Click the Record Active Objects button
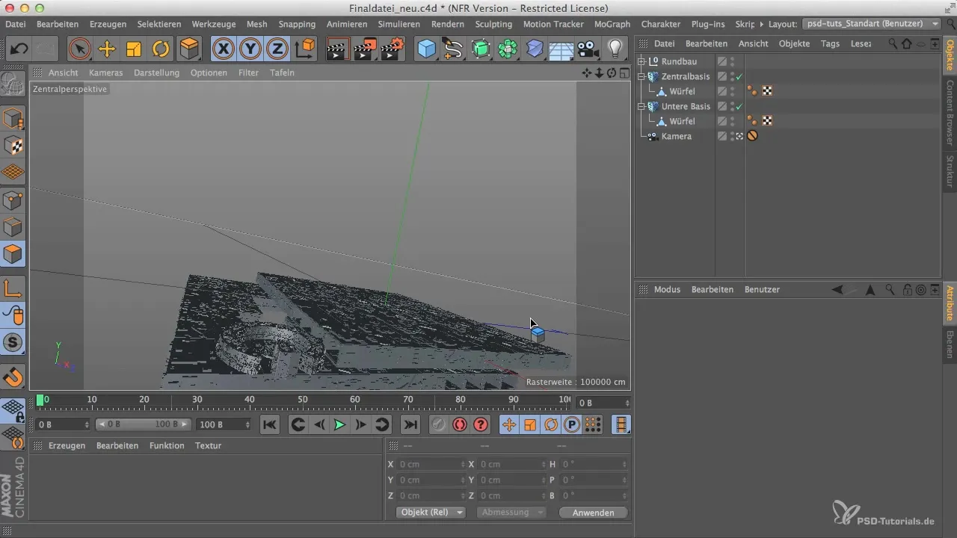The height and width of the screenshot is (538, 957). pyautogui.click(x=438, y=424)
